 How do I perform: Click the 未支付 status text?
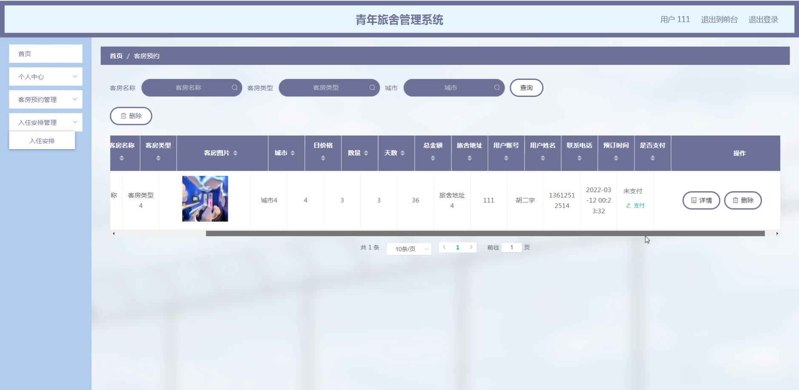(x=633, y=191)
